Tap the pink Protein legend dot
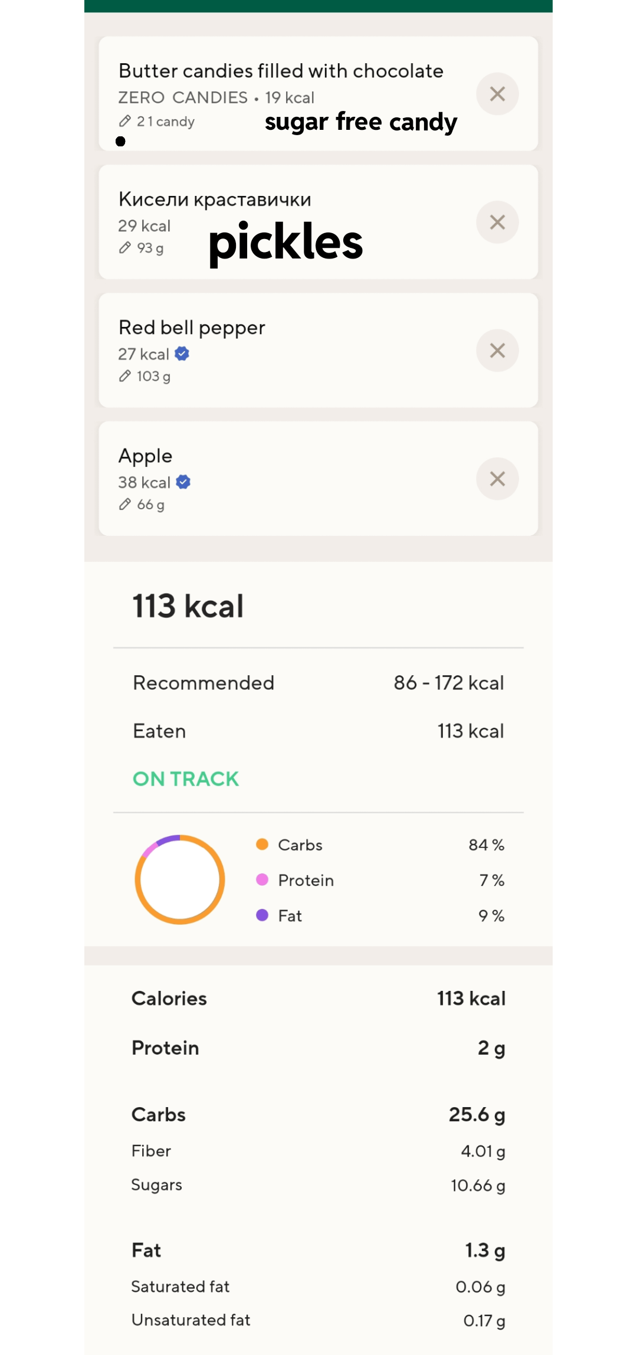The height and width of the screenshot is (1355, 637). pyautogui.click(x=262, y=880)
